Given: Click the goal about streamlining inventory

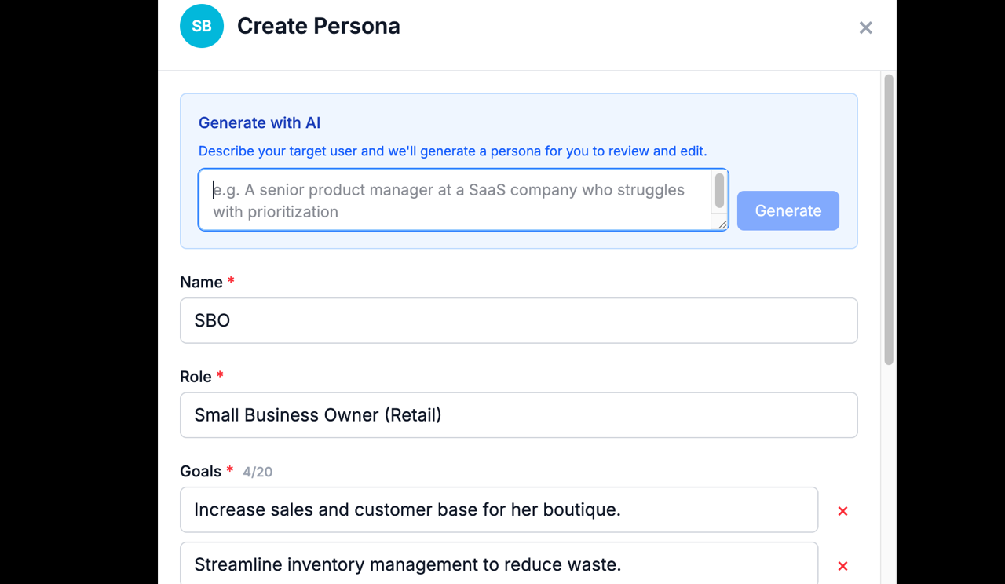Looking at the screenshot, I should tap(499, 564).
